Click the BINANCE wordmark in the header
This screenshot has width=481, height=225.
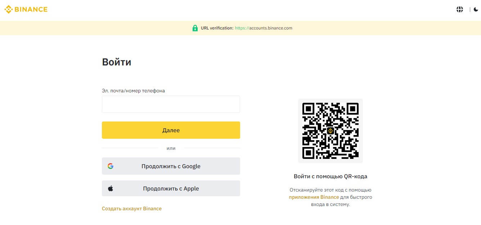tap(31, 9)
